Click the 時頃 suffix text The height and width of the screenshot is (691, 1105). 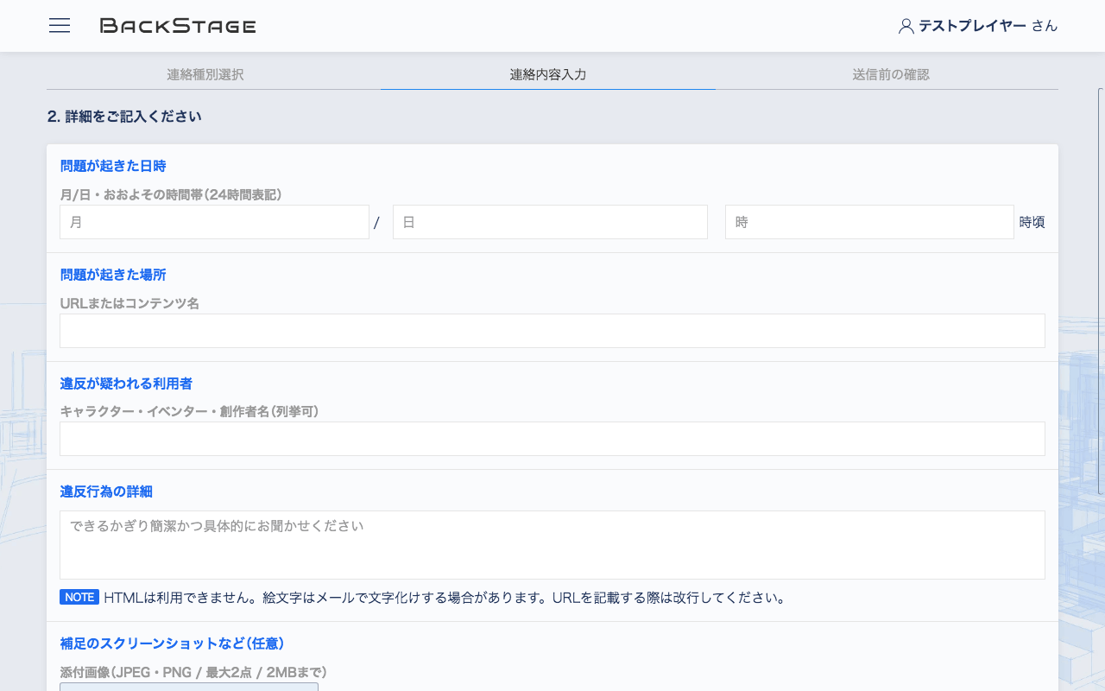tap(1032, 222)
